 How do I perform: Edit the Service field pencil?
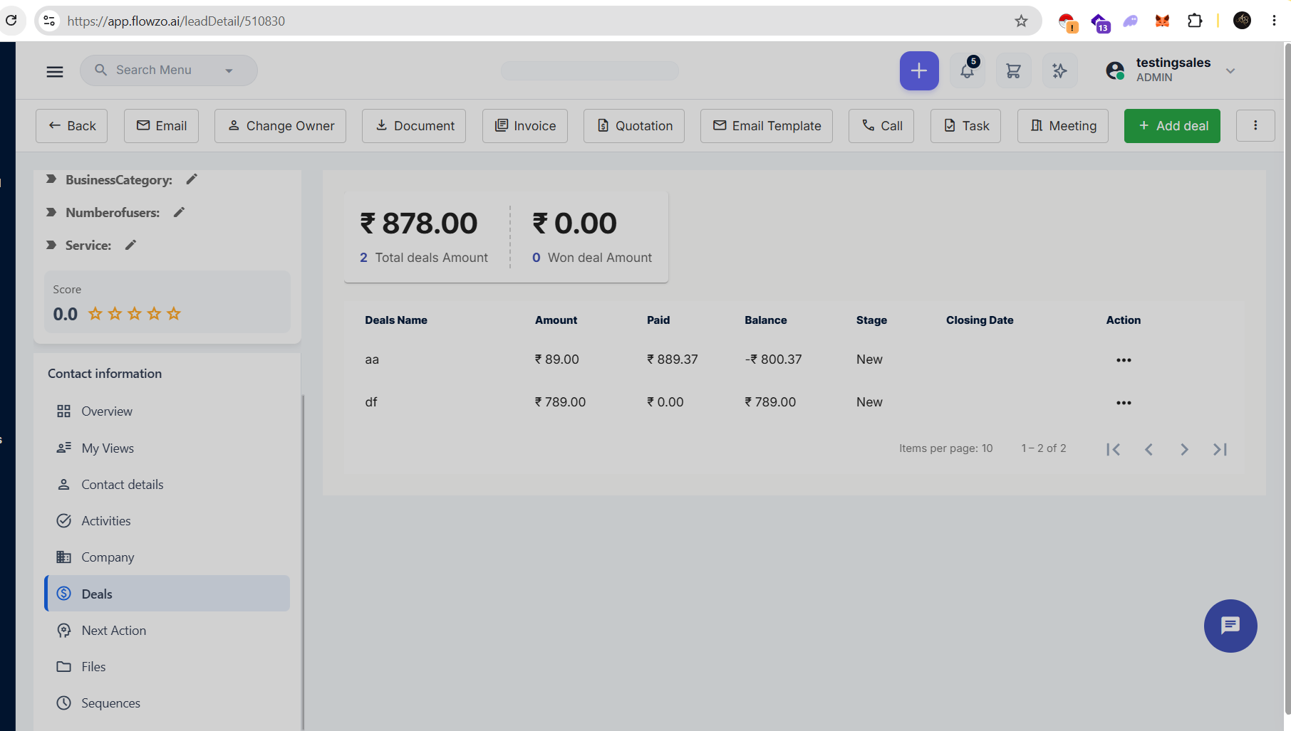(130, 245)
